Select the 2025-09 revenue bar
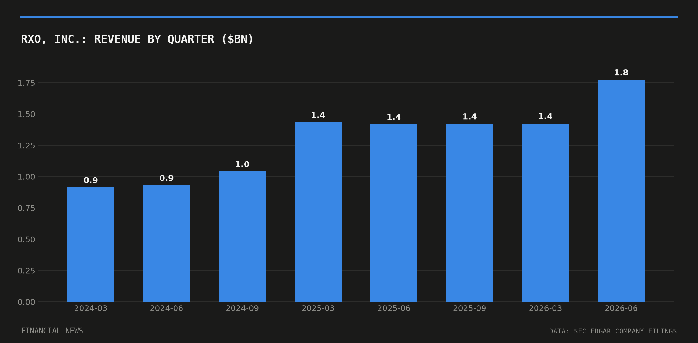Screen dimensions: 698x343 (x=470, y=213)
